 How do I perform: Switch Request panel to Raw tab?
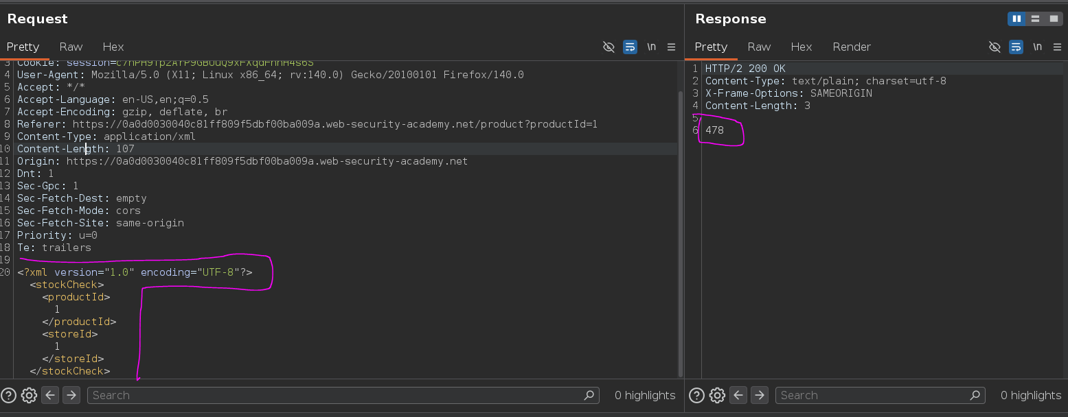coord(71,47)
